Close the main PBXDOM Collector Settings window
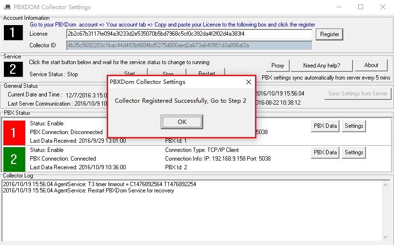 [383, 7]
